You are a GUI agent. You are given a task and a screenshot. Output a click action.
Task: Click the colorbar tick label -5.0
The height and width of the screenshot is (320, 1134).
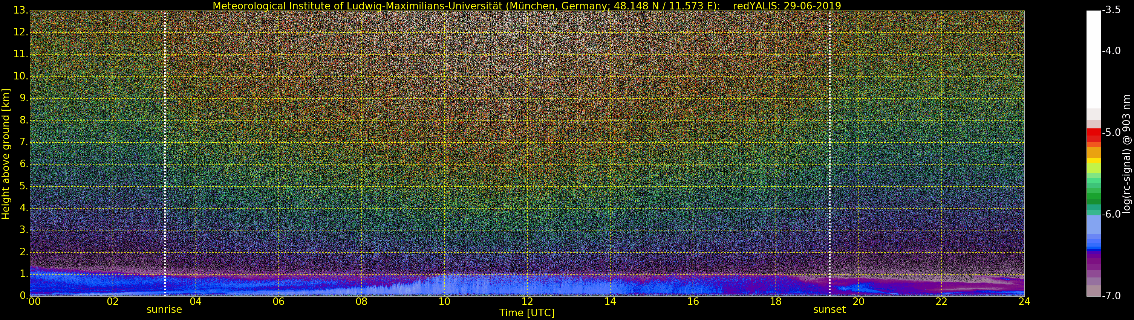(1111, 133)
